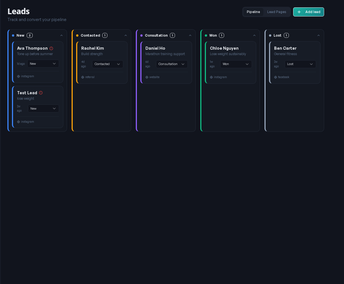This screenshot has height=284, width=344.
Task: Click the 'Lose weight sustainably' goal text
Action: pyautogui.click(x=228, y=54)
